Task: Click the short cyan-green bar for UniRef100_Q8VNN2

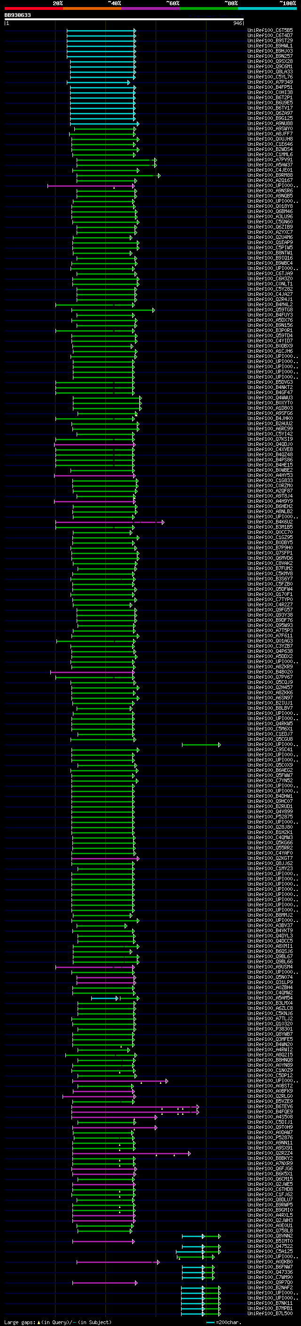Action: click(201, 1237)
